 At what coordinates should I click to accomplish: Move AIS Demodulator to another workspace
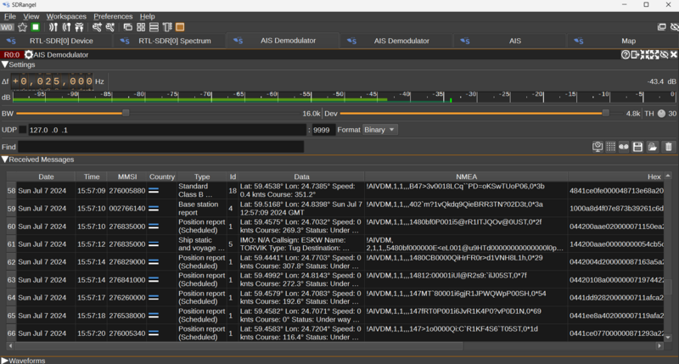click(635, 54)
